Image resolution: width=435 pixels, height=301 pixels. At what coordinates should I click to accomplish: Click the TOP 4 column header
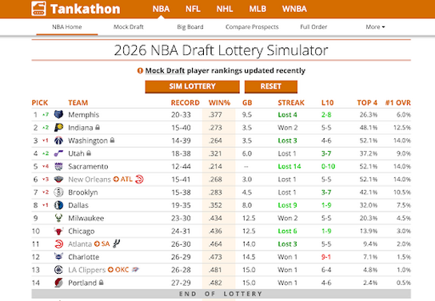pos(367,103)
